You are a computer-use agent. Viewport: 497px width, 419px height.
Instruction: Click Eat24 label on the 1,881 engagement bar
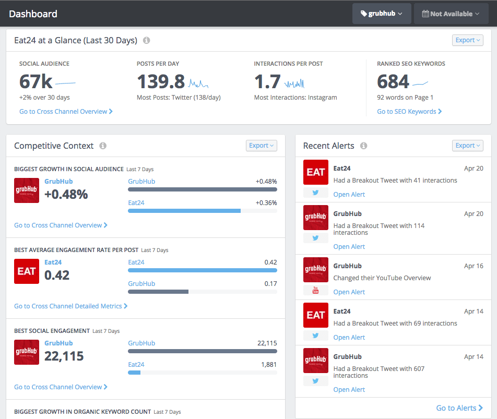[136, 365]
